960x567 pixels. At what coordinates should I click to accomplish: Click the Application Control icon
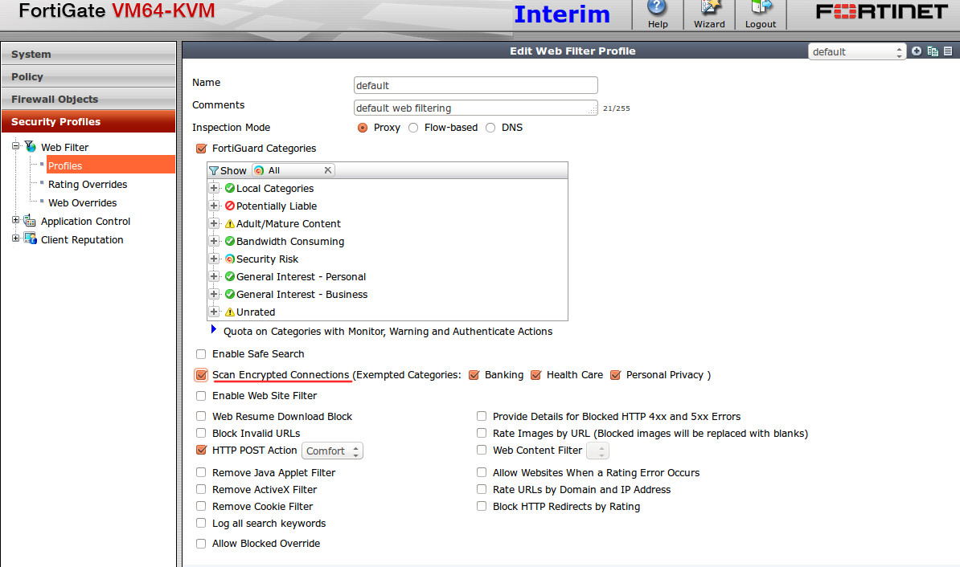click(30, 221)
